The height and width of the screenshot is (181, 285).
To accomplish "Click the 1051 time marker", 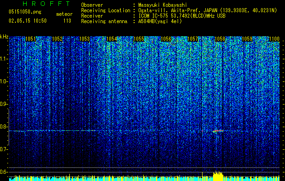I will click(x=30, y=39).
